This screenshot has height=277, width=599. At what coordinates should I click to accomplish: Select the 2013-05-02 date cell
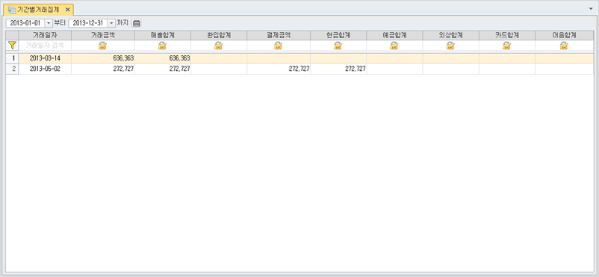point(45,69)
